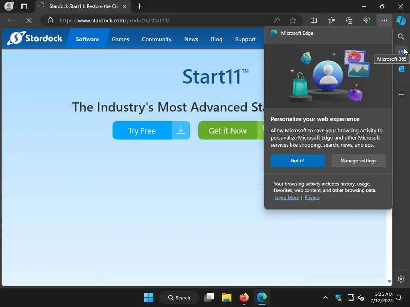410x307 pixels.
Task: Close the Stardock Start11 tab
Action: point(125,6)
